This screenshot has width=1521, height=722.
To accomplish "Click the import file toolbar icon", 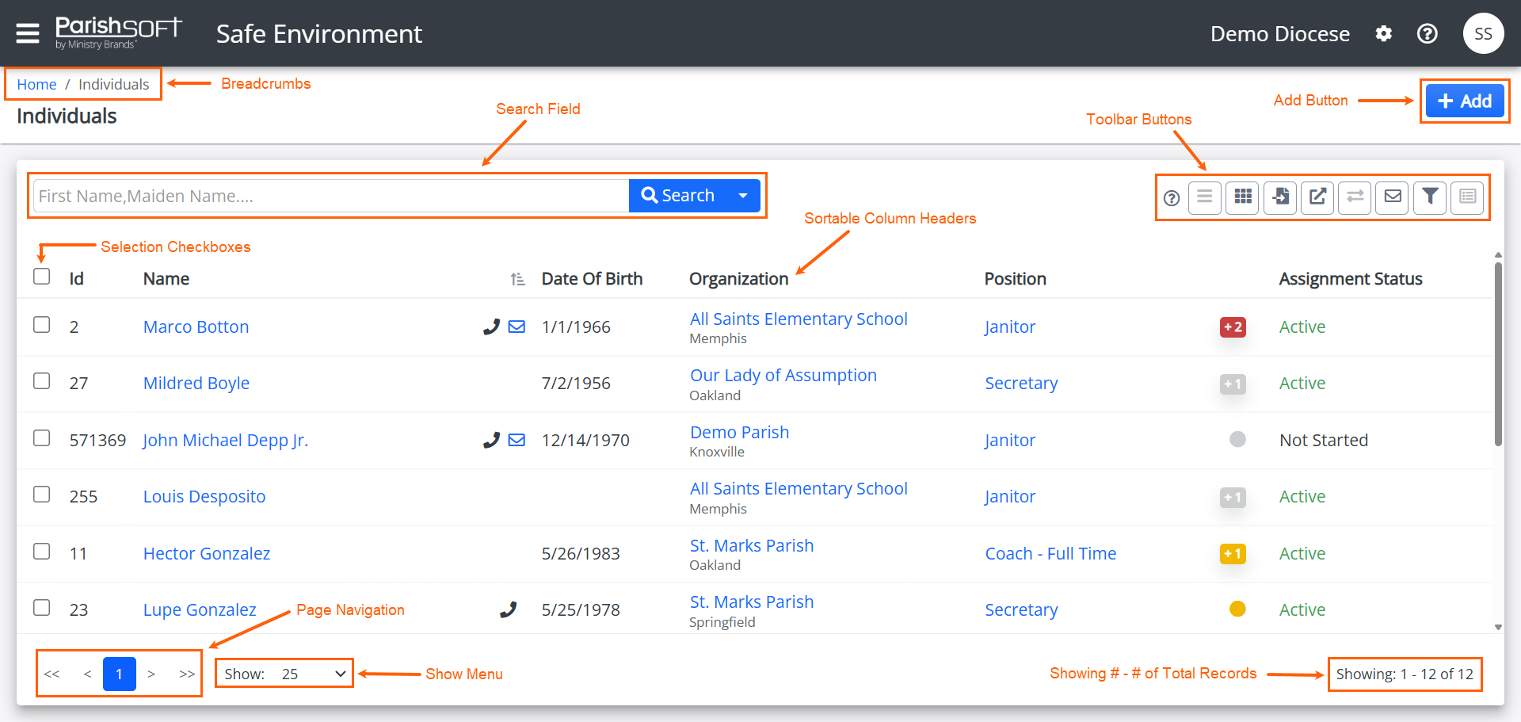I will pyautogui.click(x=1280, y=197).
